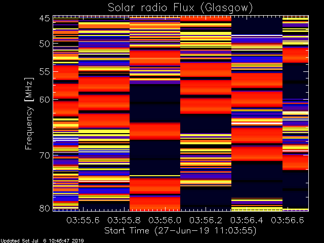
Task: Click the 03:56.0 time tick label
Action: tap(165, 220)
